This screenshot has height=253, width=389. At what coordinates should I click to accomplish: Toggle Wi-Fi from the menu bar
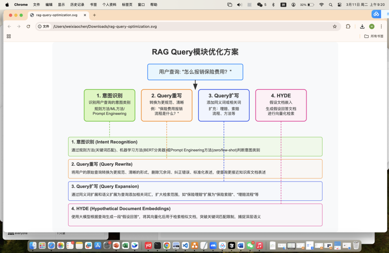coord(321,5)
